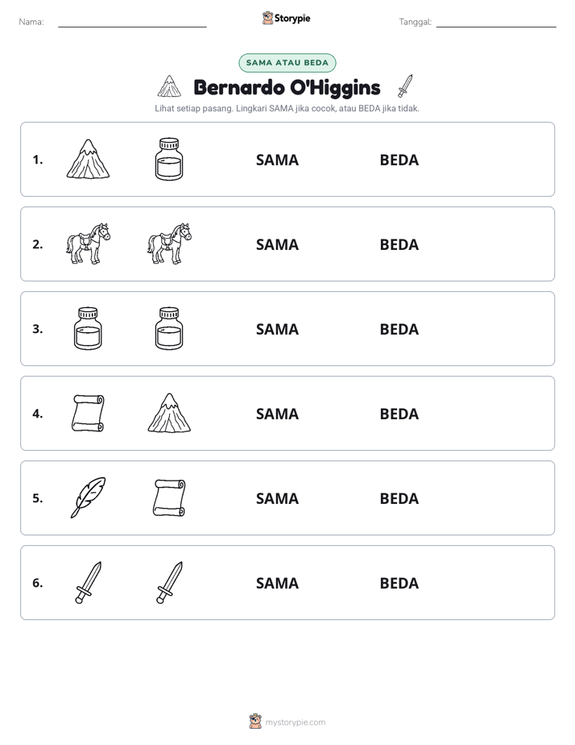Choose BEDA for row 1

click(399, 160)
